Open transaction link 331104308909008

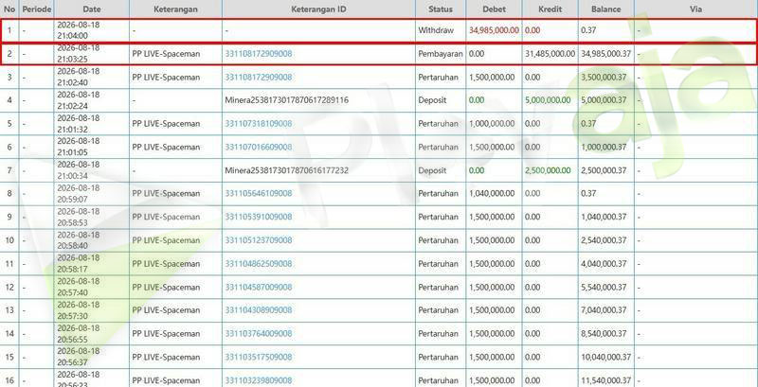click(258, 310)
